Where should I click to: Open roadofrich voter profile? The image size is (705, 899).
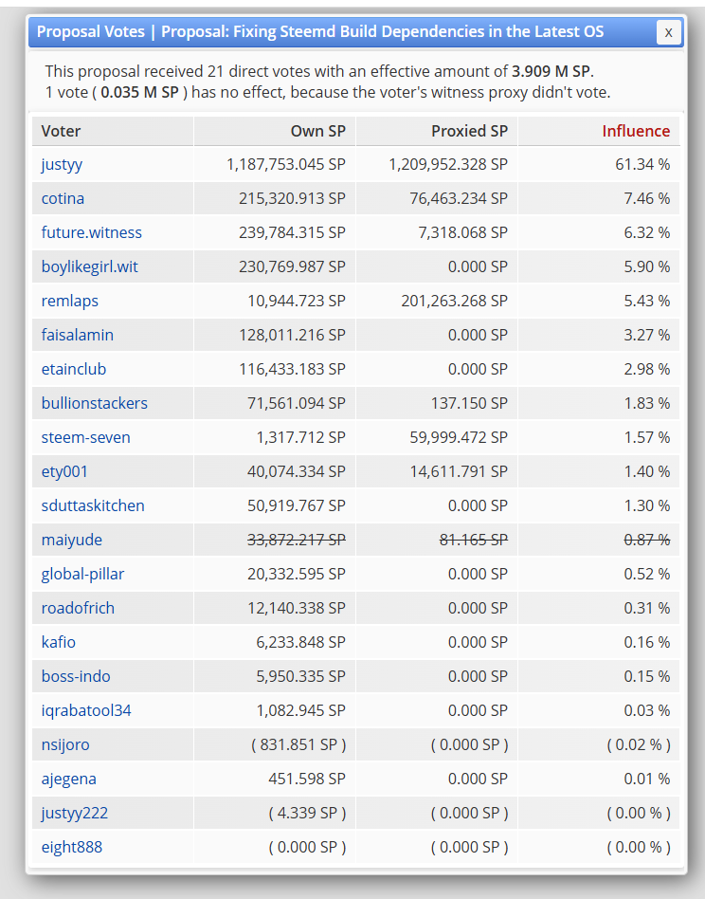pos(78,608)
